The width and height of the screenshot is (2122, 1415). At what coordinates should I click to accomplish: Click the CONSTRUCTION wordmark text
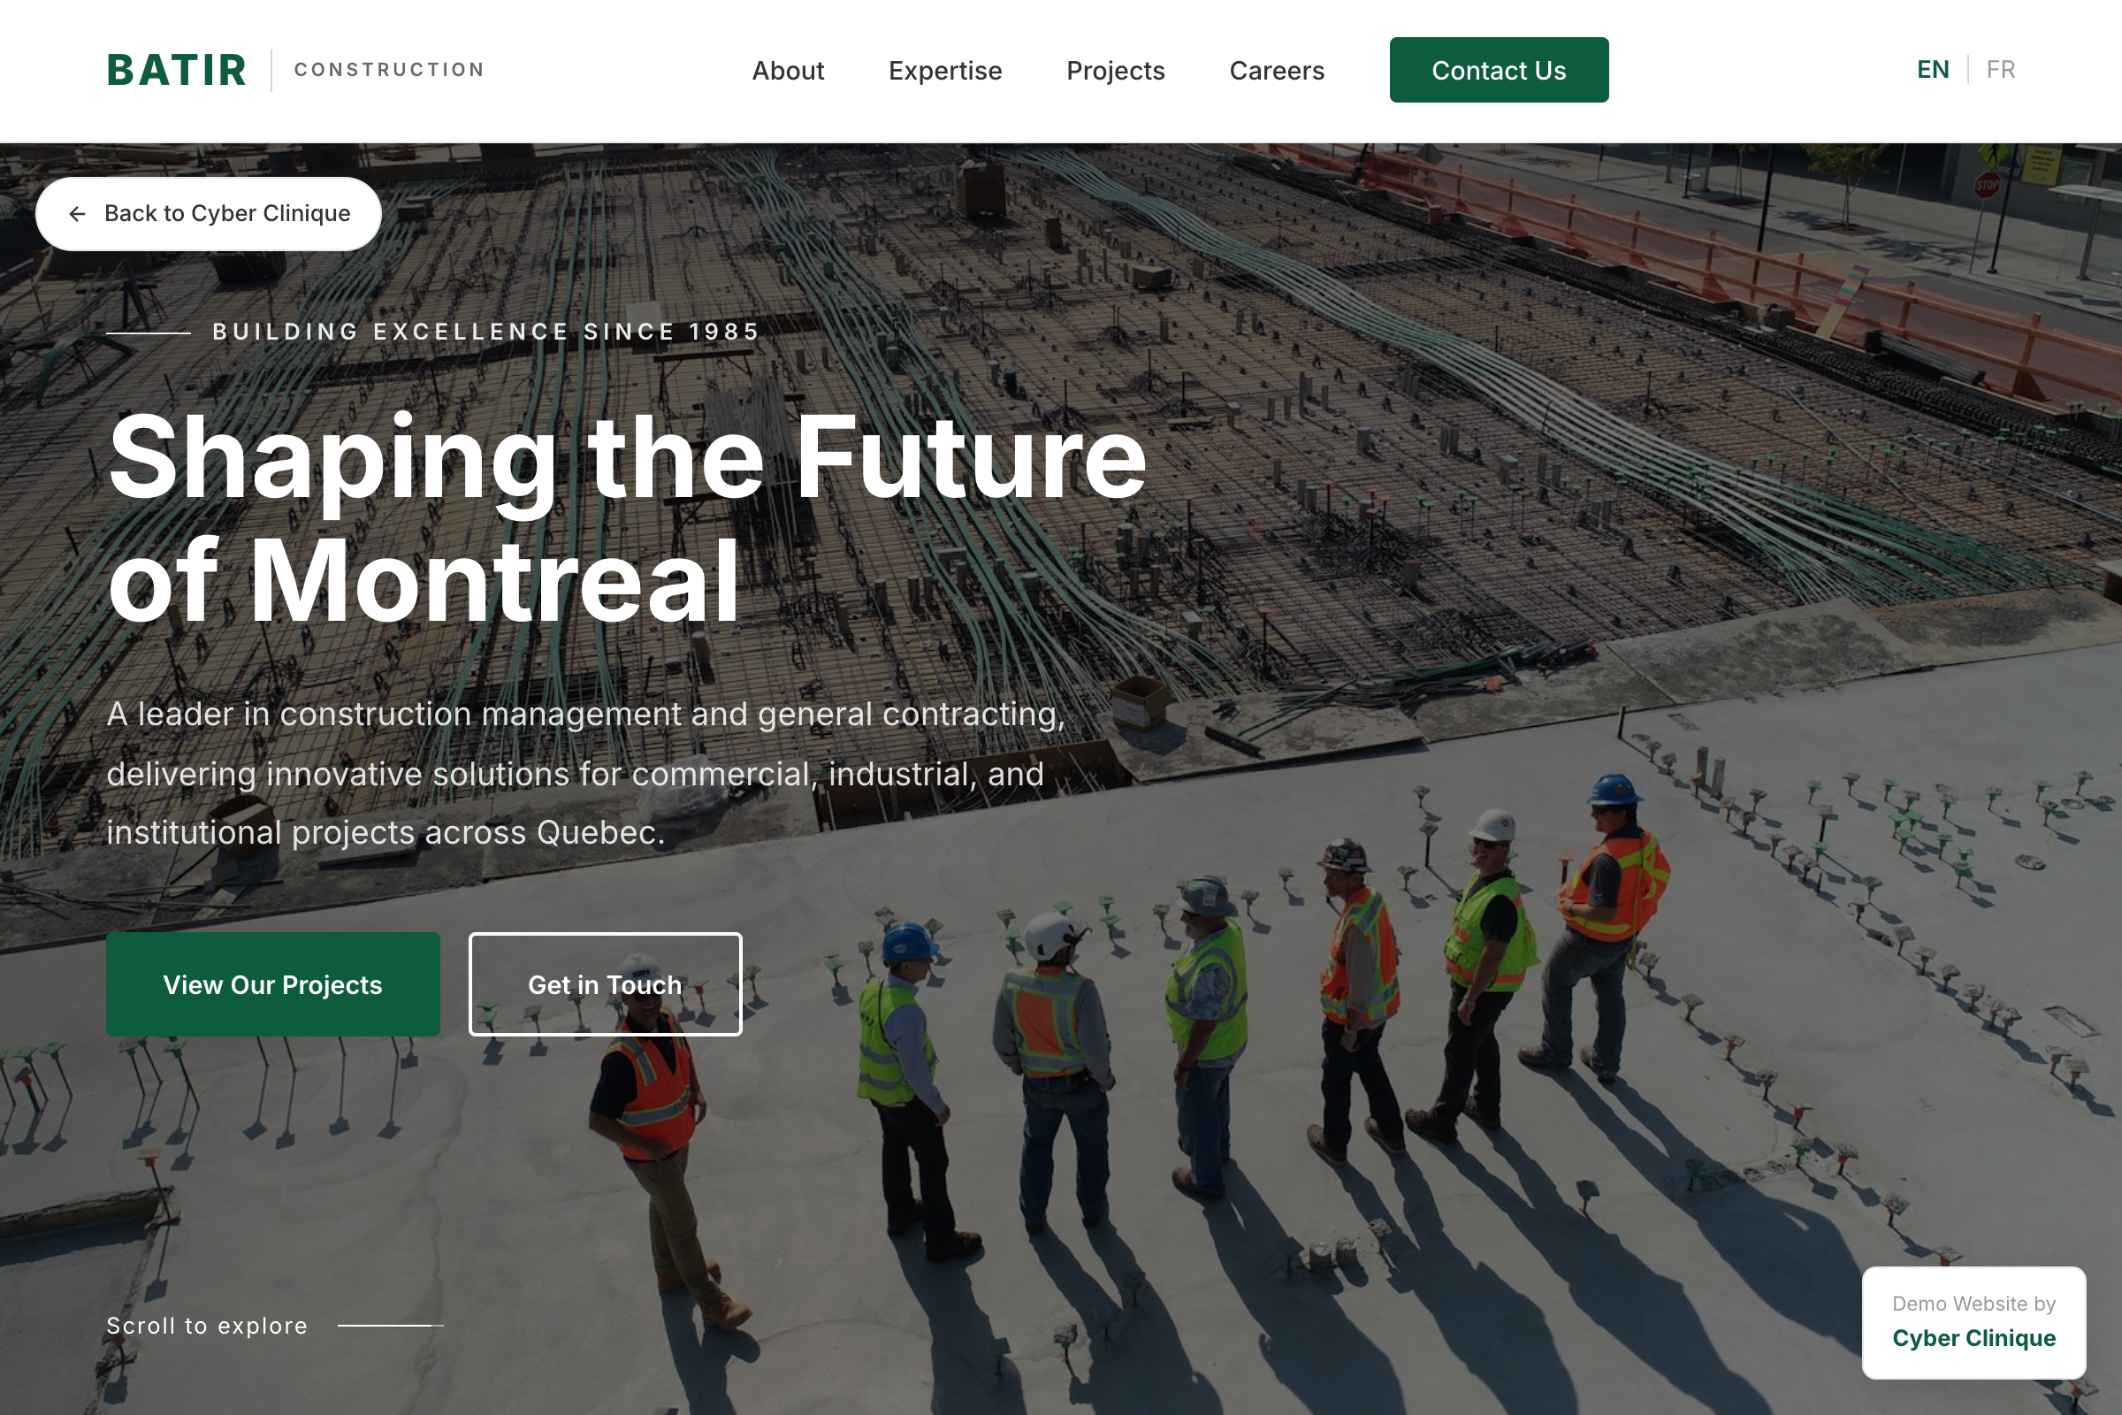click(390, 70)
